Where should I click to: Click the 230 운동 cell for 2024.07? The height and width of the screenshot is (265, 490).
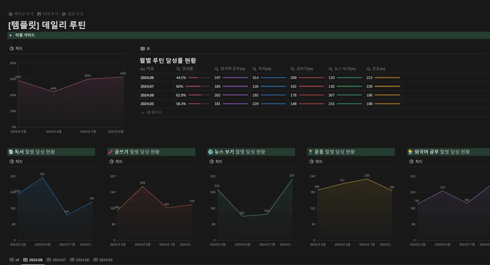click(x=383, y=87)
